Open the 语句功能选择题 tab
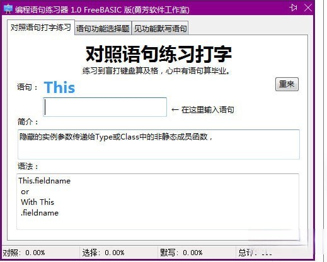The image size is (327, 262). pyautogui.click(x=103, y=28)
